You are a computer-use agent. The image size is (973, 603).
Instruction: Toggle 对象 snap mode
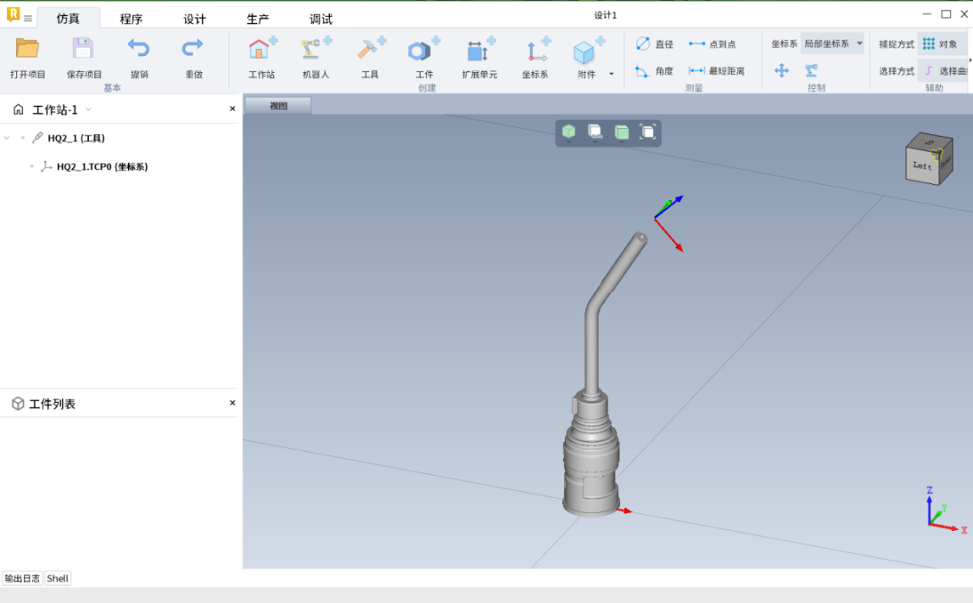940,44
